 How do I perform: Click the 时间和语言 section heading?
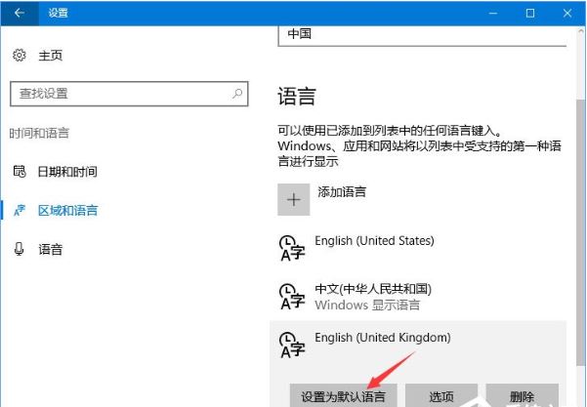point(39,133)
